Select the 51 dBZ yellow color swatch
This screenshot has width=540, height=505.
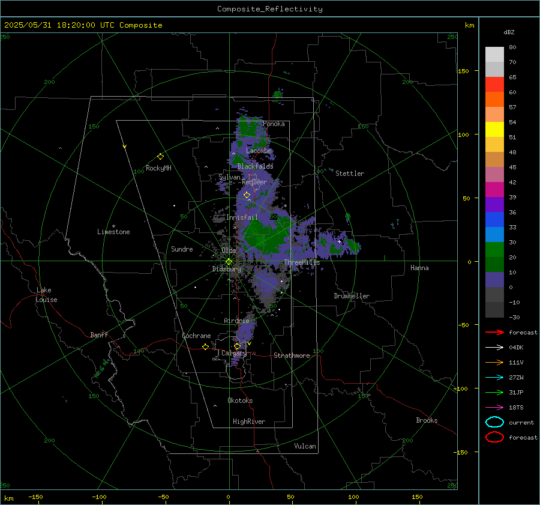[494, 130]
